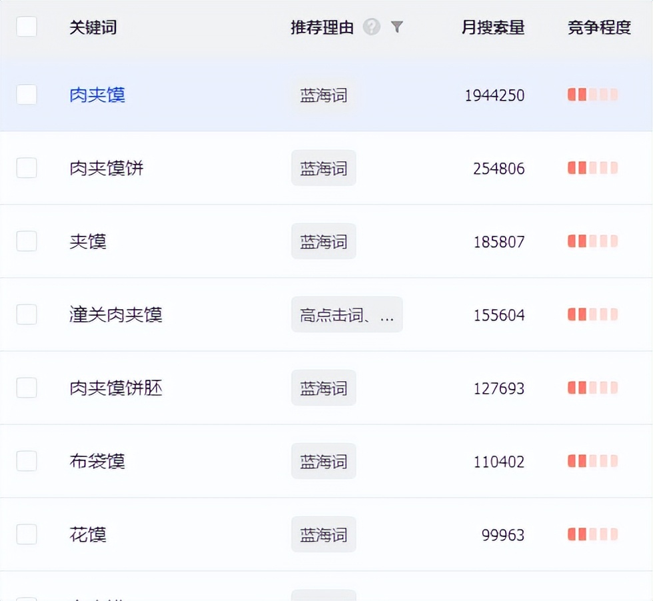
Task: Click the 竞争程度 column header
Action: [x=598, y=27]
